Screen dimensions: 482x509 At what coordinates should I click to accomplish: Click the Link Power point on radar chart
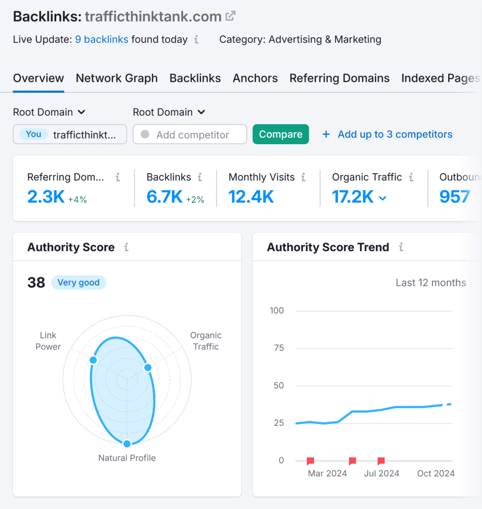pos(93,360)
